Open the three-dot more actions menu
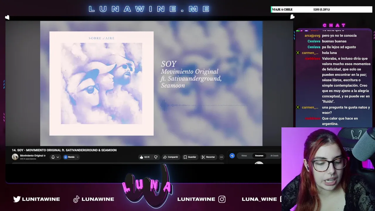The image size is (375, 211). pos(221,157)
